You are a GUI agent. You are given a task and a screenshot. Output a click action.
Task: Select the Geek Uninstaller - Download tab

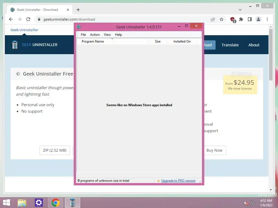40,10
